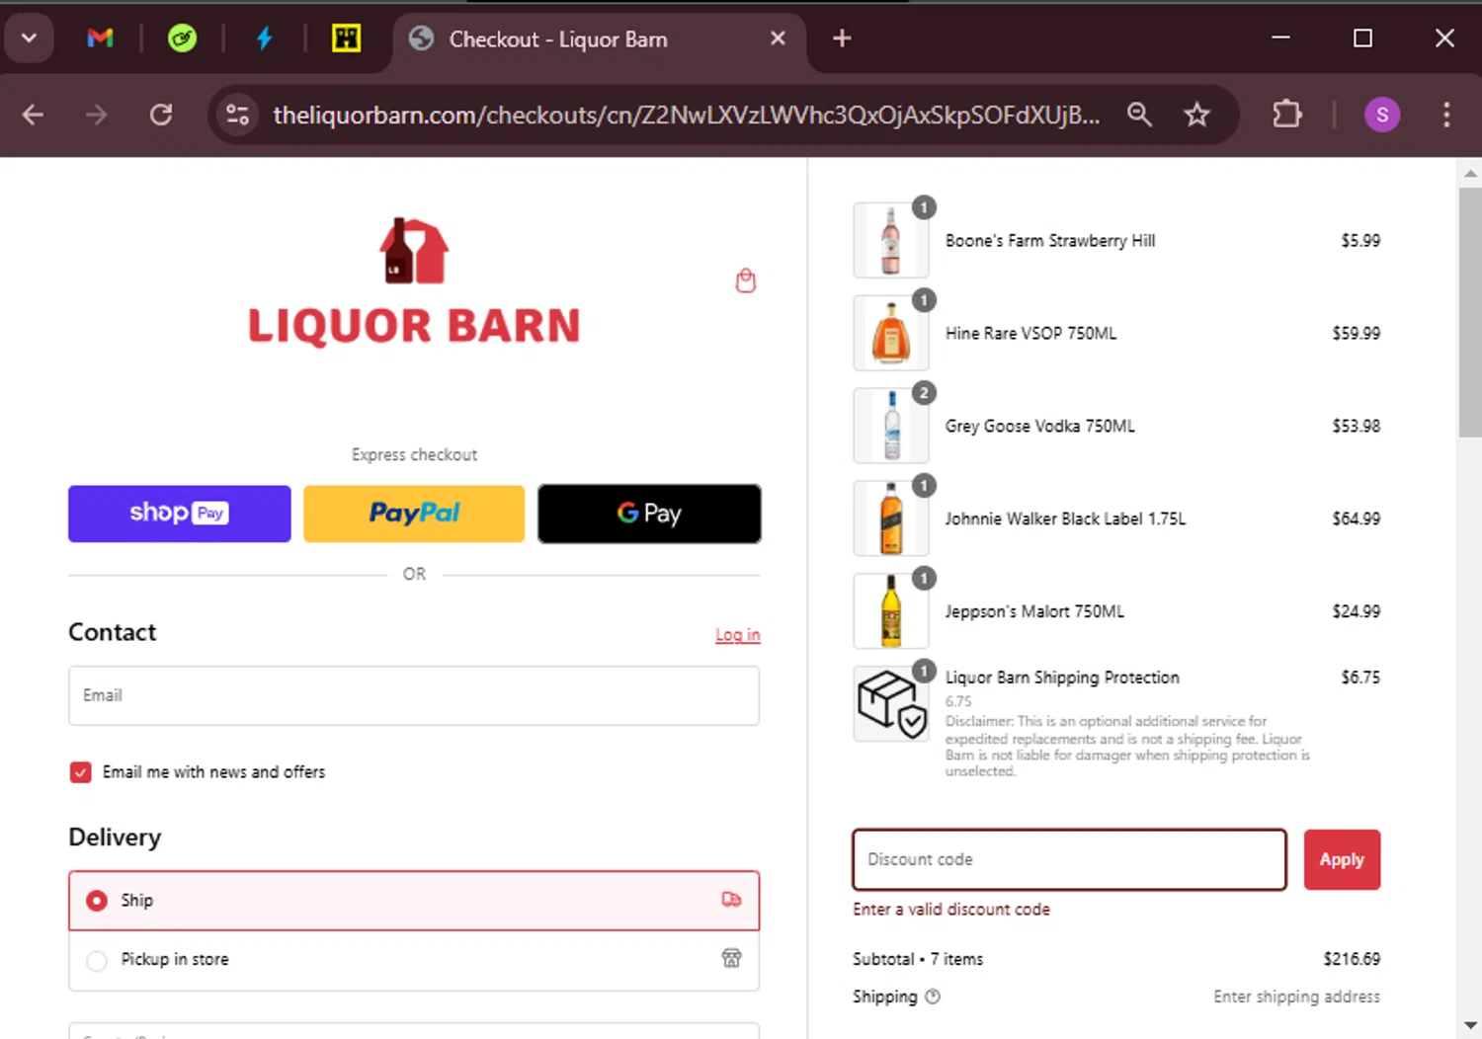Focus the Discount code field
Viewport: 1482px width, 1039px height.
(1069, 860)
